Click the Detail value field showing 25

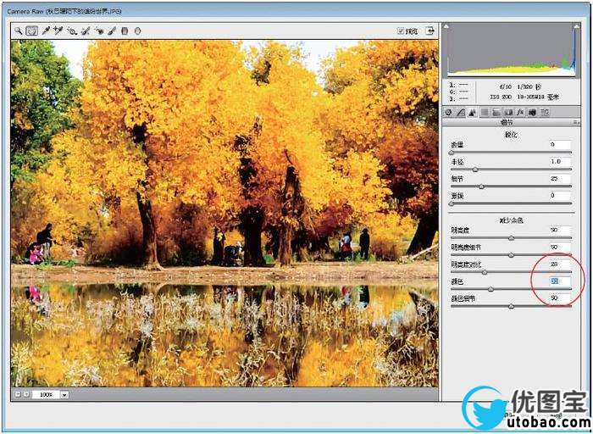(x=560, y=179)
